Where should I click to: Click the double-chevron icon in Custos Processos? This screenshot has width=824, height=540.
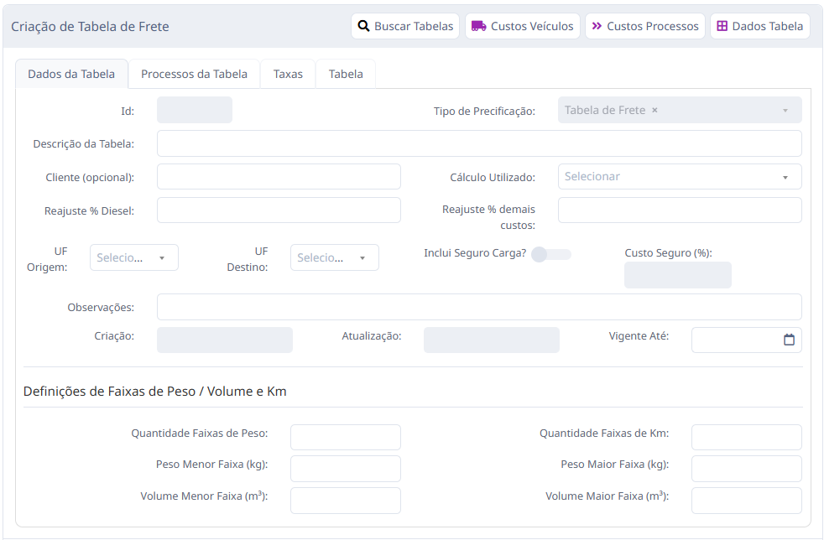[597, 26]
